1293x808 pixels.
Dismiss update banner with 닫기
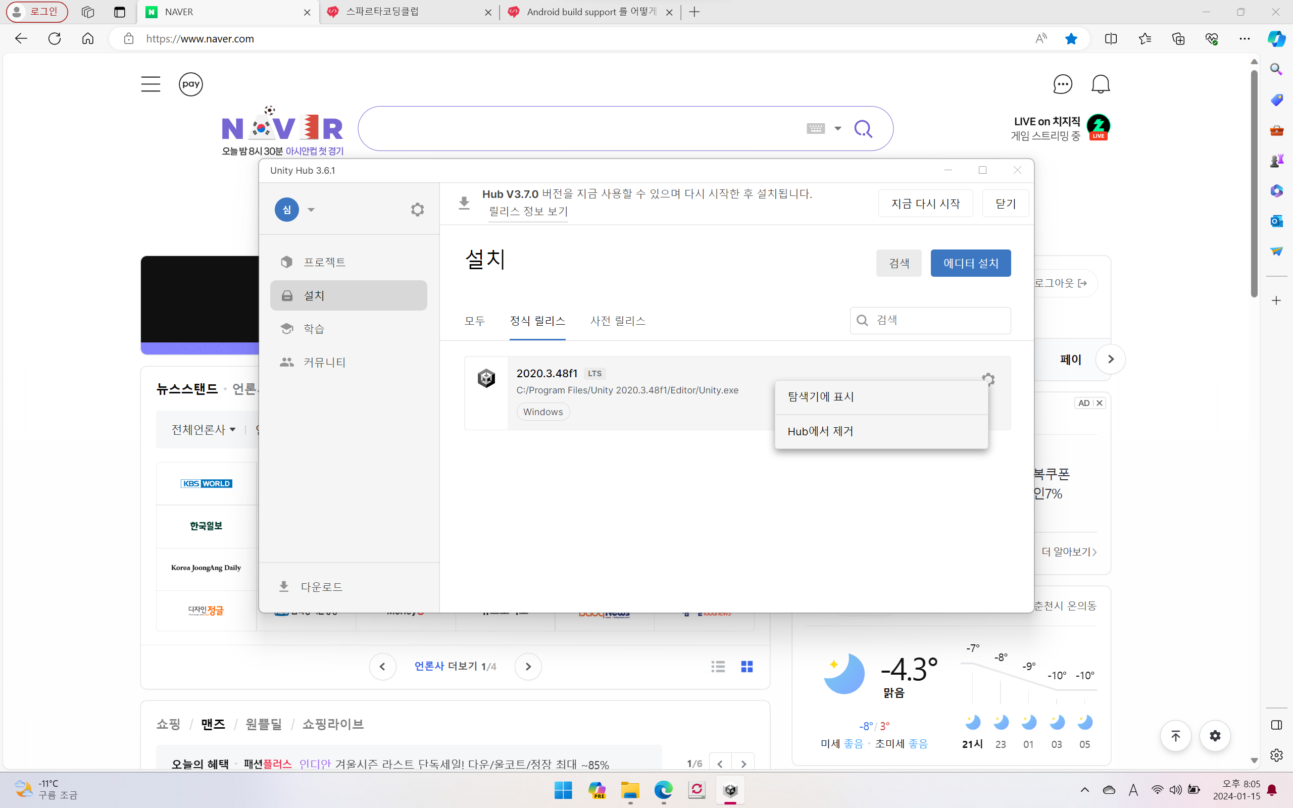coord(1006,204)
